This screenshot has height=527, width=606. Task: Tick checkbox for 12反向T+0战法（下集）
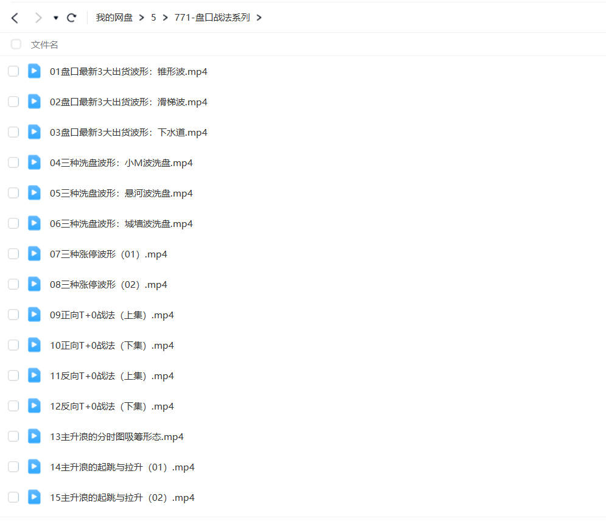pos(13,406)
